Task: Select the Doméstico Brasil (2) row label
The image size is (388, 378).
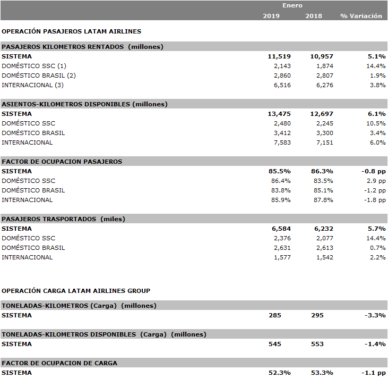Action: pyautogui.click(x=39, y=75)
